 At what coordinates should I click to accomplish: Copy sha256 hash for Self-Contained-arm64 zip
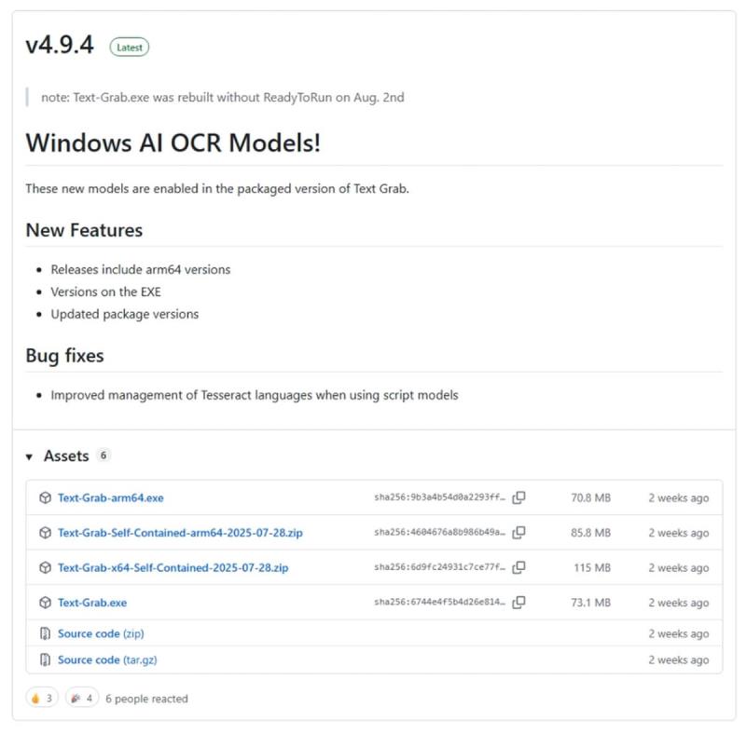[x=518, y=533]
